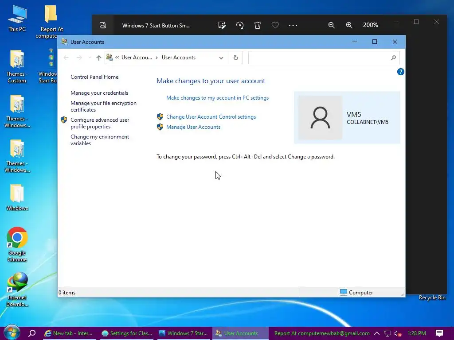Refresh the User Accounts page

236,58
